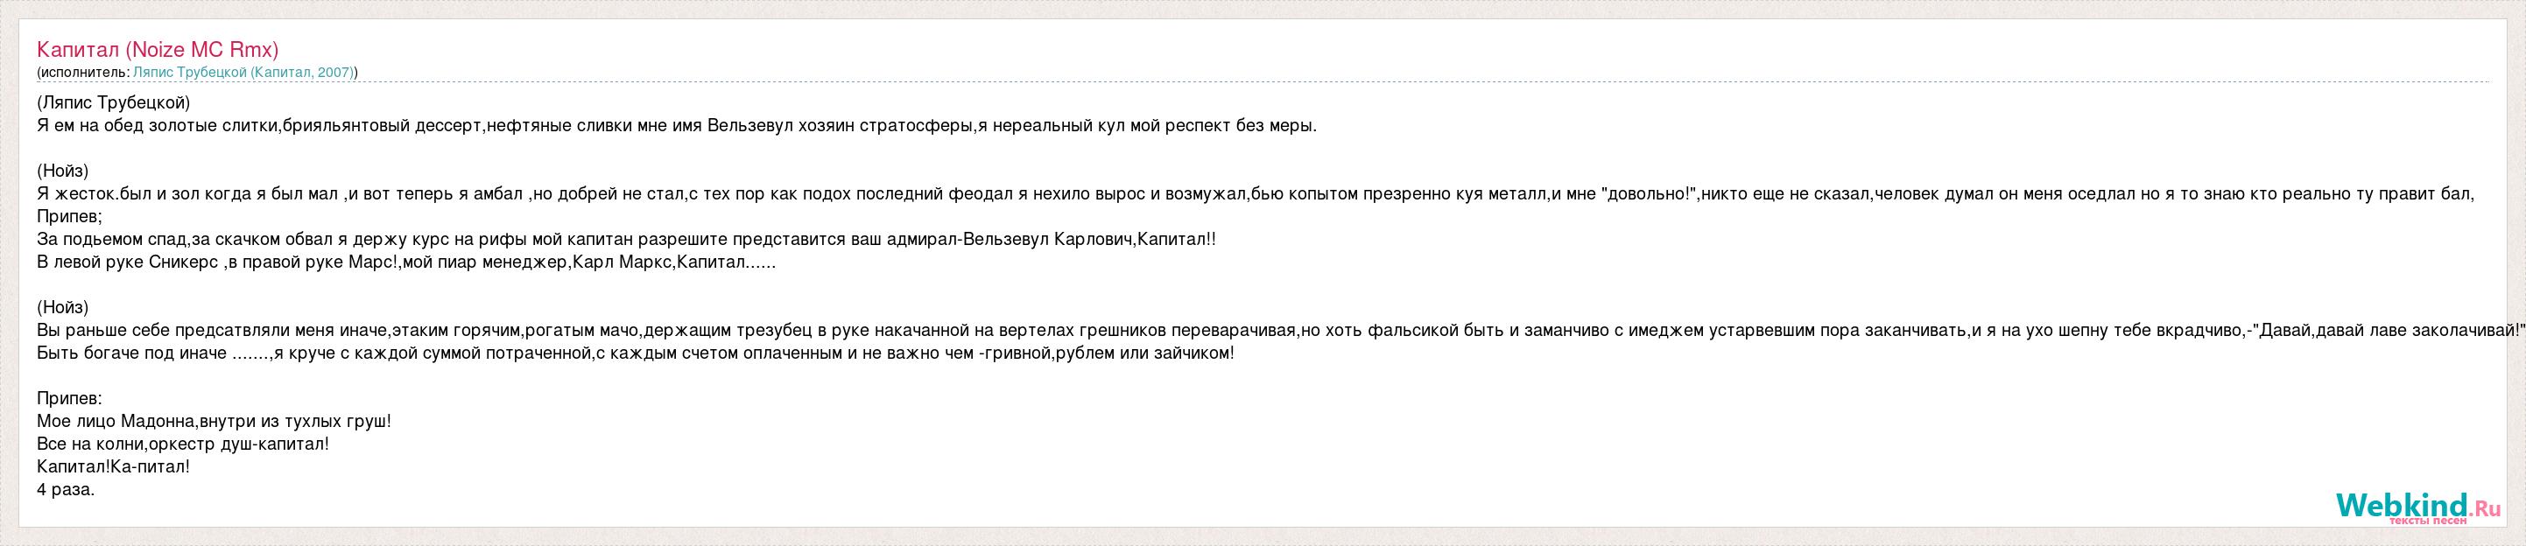Image resolution: width=2526 pixels, height=546 pixels.
Task: Click the line 'За подьемом спад,за скачком обвал'
Action: (627, 239)
